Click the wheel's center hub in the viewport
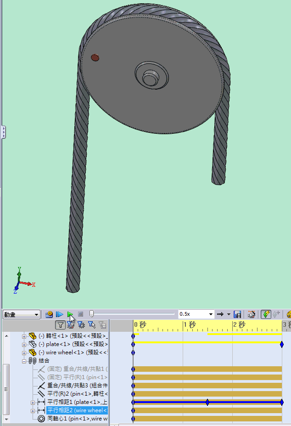The height and width of the screenshot is (426, 291). click(x=151, y=76)
